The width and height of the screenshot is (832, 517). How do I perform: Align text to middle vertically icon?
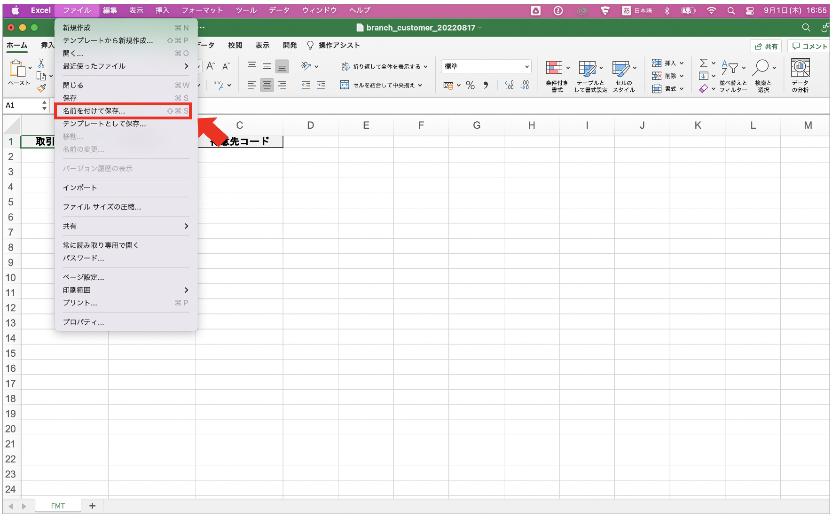click(267, 66)
